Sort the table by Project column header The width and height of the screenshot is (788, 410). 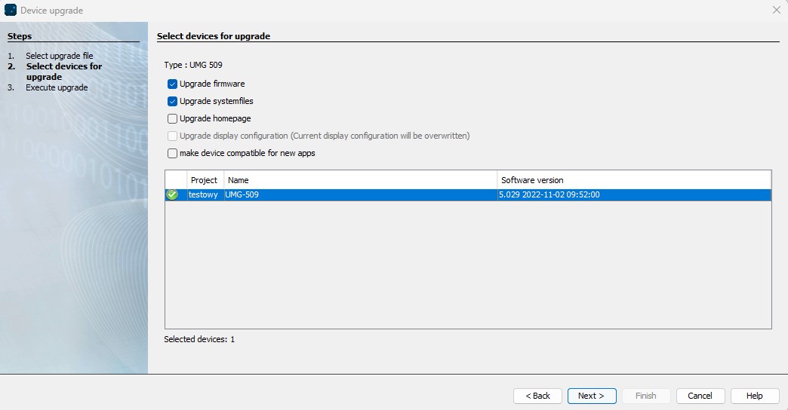[x=205, y=180]
